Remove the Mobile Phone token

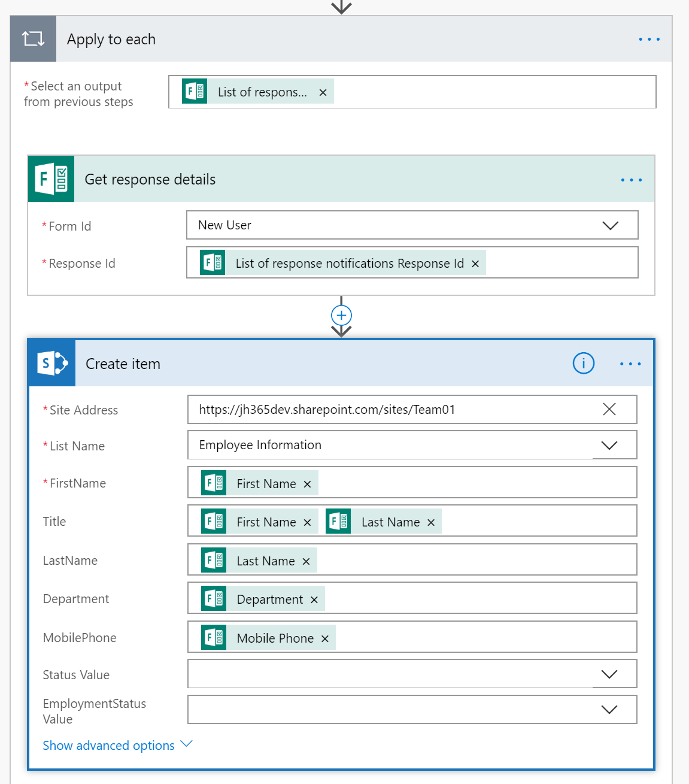[325, 638]
